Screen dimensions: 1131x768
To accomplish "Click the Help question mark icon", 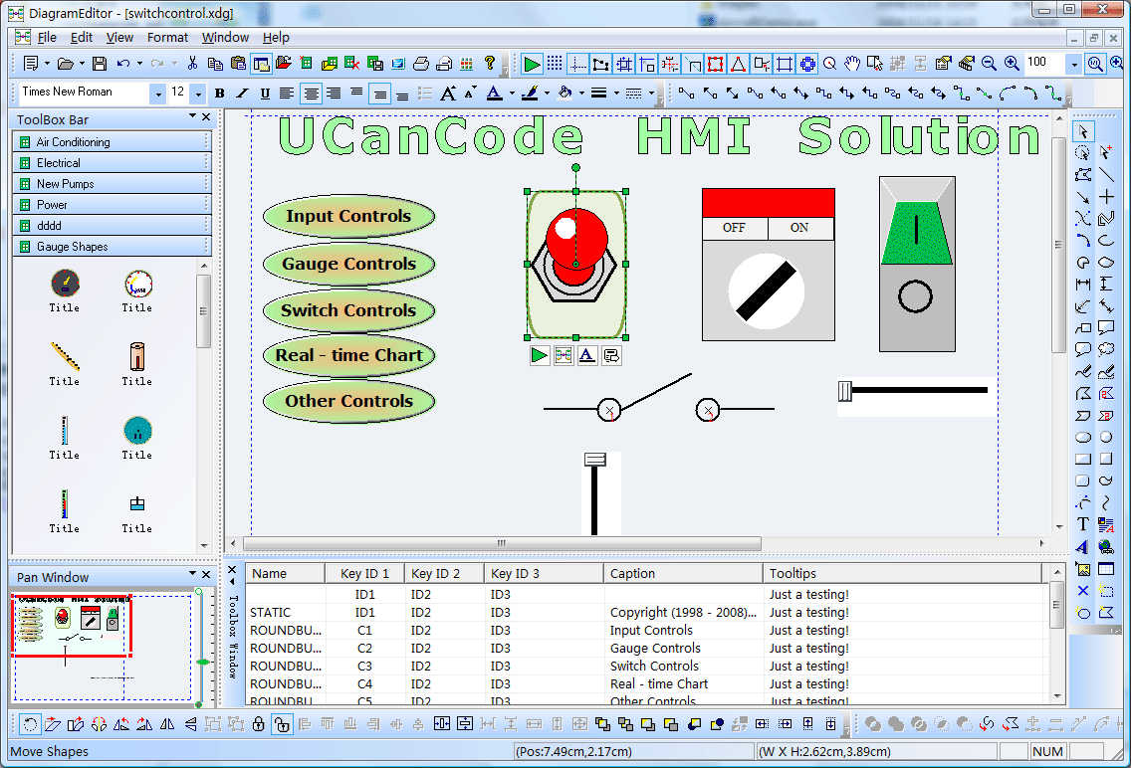I will [490, 64].
